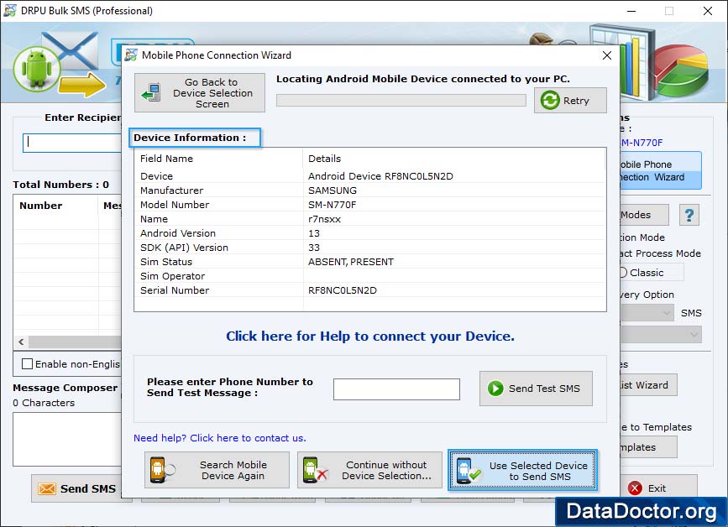
Task: Click the phone checkmark icon on Use Selected Device
Action: click(468, 471)
